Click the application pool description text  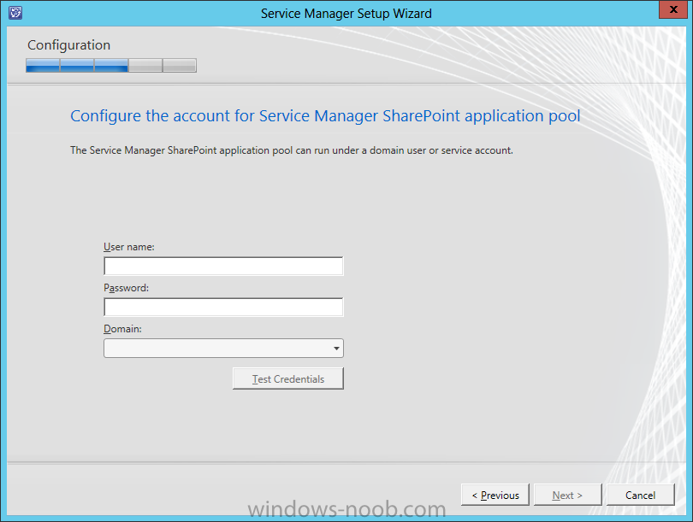(292, 150)
